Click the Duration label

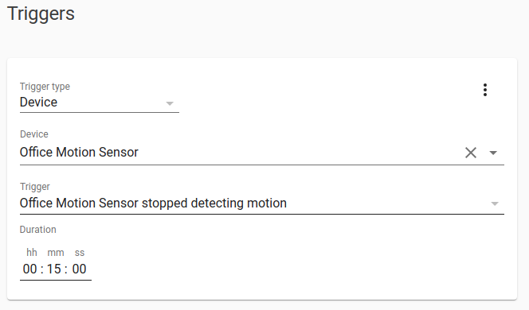pyautogui.click(x=37, y=230)
